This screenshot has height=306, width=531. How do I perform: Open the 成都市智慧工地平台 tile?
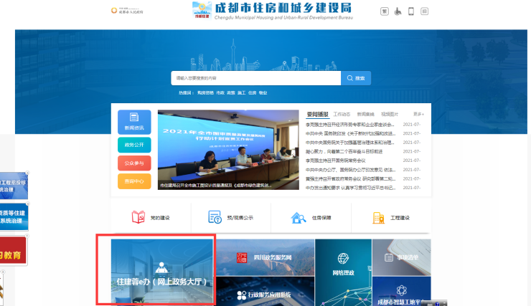coord(402,292)
